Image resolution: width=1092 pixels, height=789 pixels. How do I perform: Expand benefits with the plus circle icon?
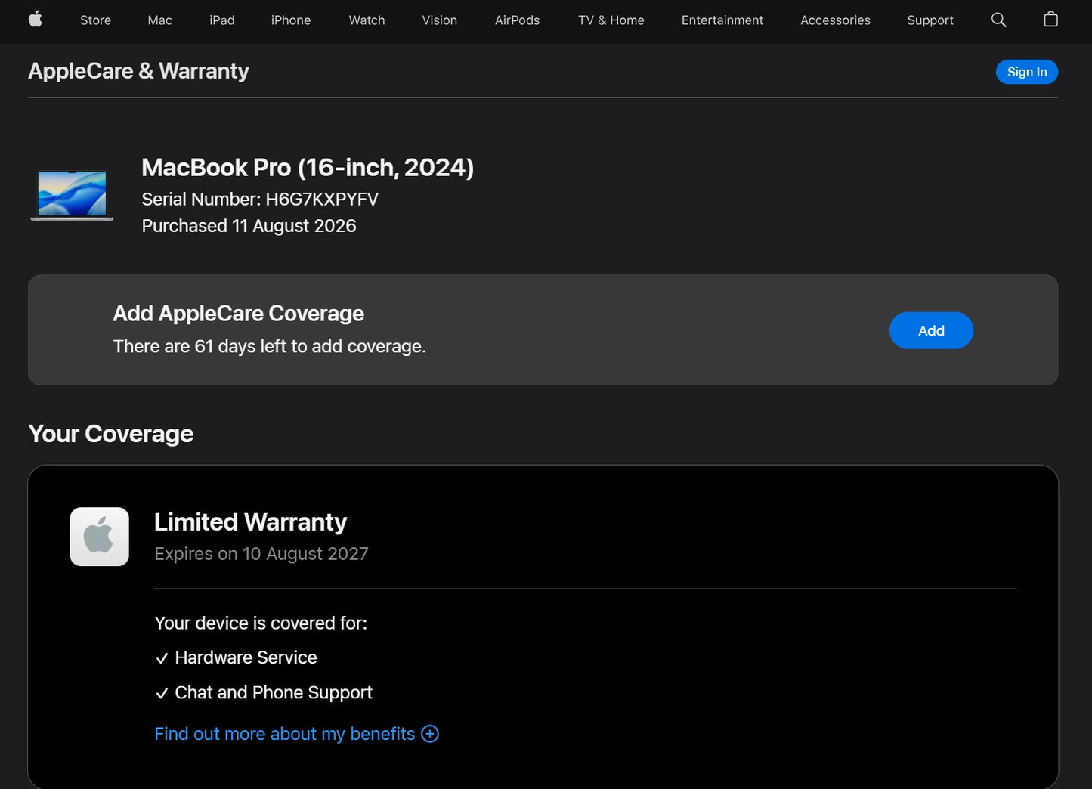point(430,734)
